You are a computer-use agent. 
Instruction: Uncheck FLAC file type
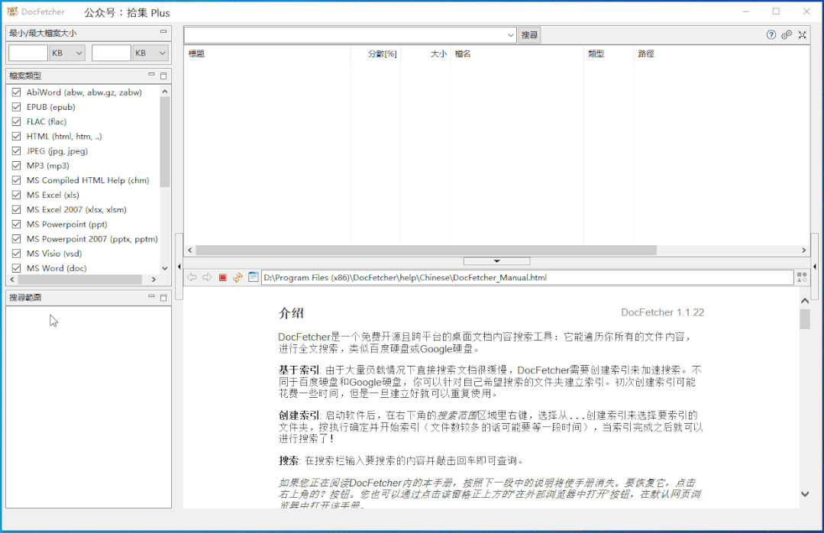tap(16, 121)
